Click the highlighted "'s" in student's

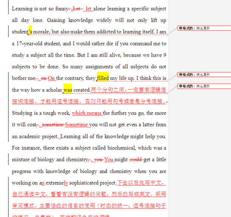click(x=30, y=31)
